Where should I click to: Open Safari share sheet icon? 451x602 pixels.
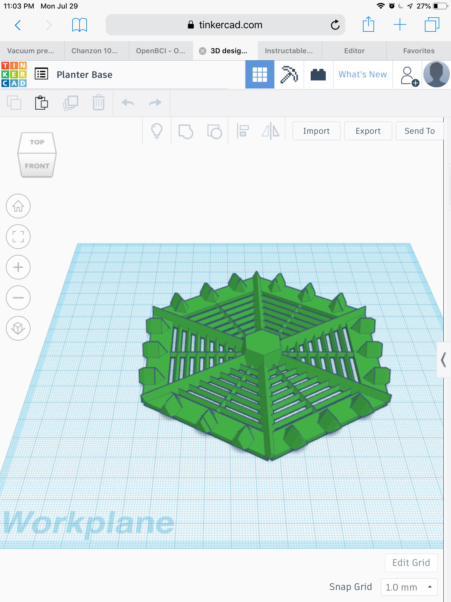pyautogui.click(x=368, y=24)
